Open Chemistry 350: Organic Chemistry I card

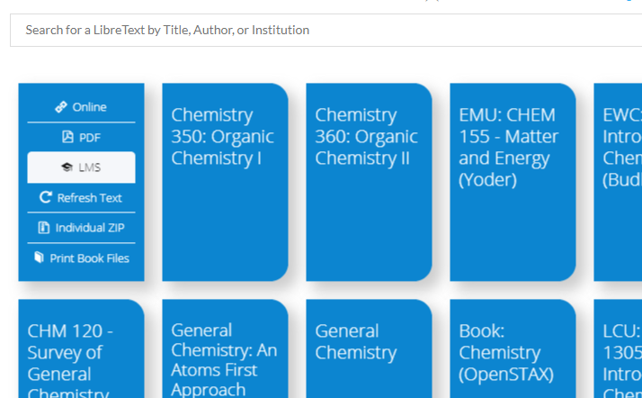[x=225, y=182]
